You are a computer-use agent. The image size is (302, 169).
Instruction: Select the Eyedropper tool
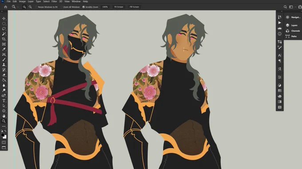tap(4, 49)
